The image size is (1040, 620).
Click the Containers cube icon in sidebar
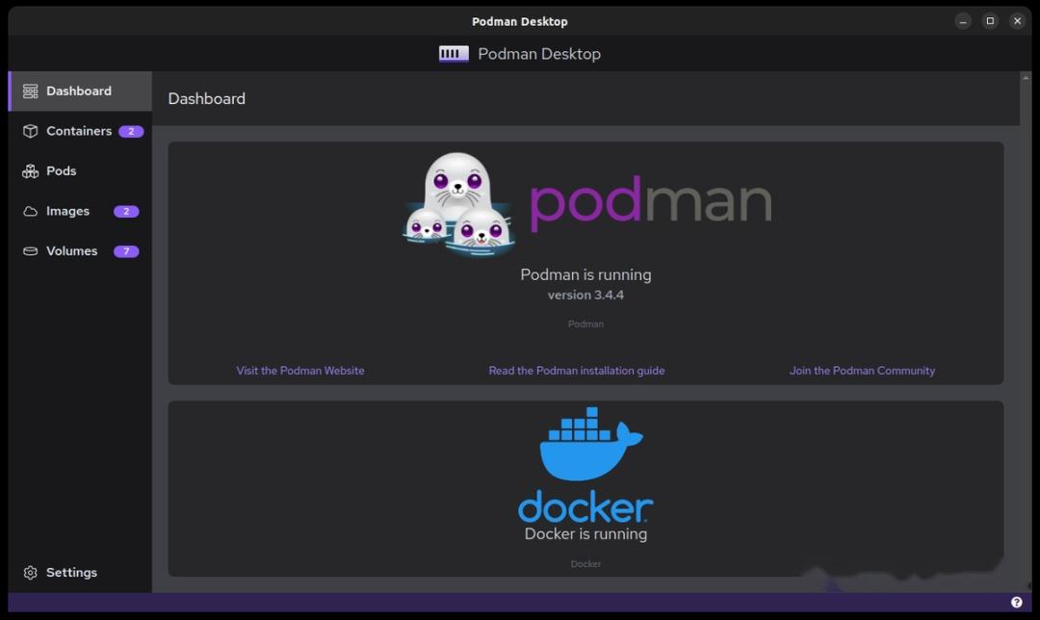coord(30,131)
